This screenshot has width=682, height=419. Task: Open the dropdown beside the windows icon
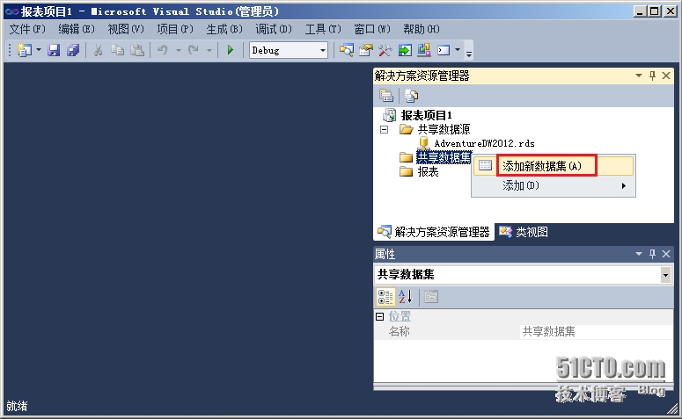(458, 50)
